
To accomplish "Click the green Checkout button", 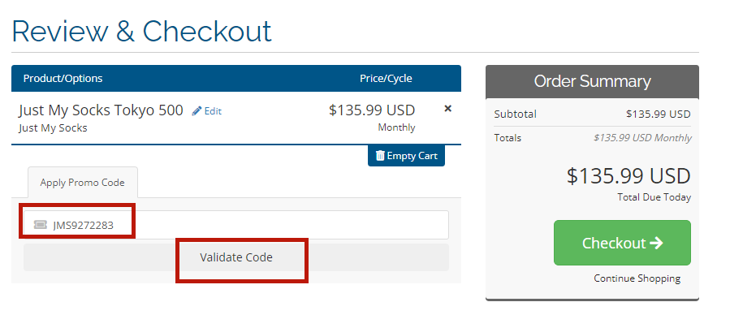I will [622, 243].
